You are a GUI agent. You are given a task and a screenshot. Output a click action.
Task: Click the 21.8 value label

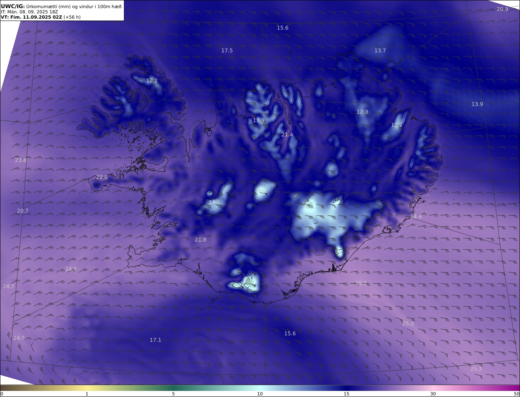(x=201, y=239)
